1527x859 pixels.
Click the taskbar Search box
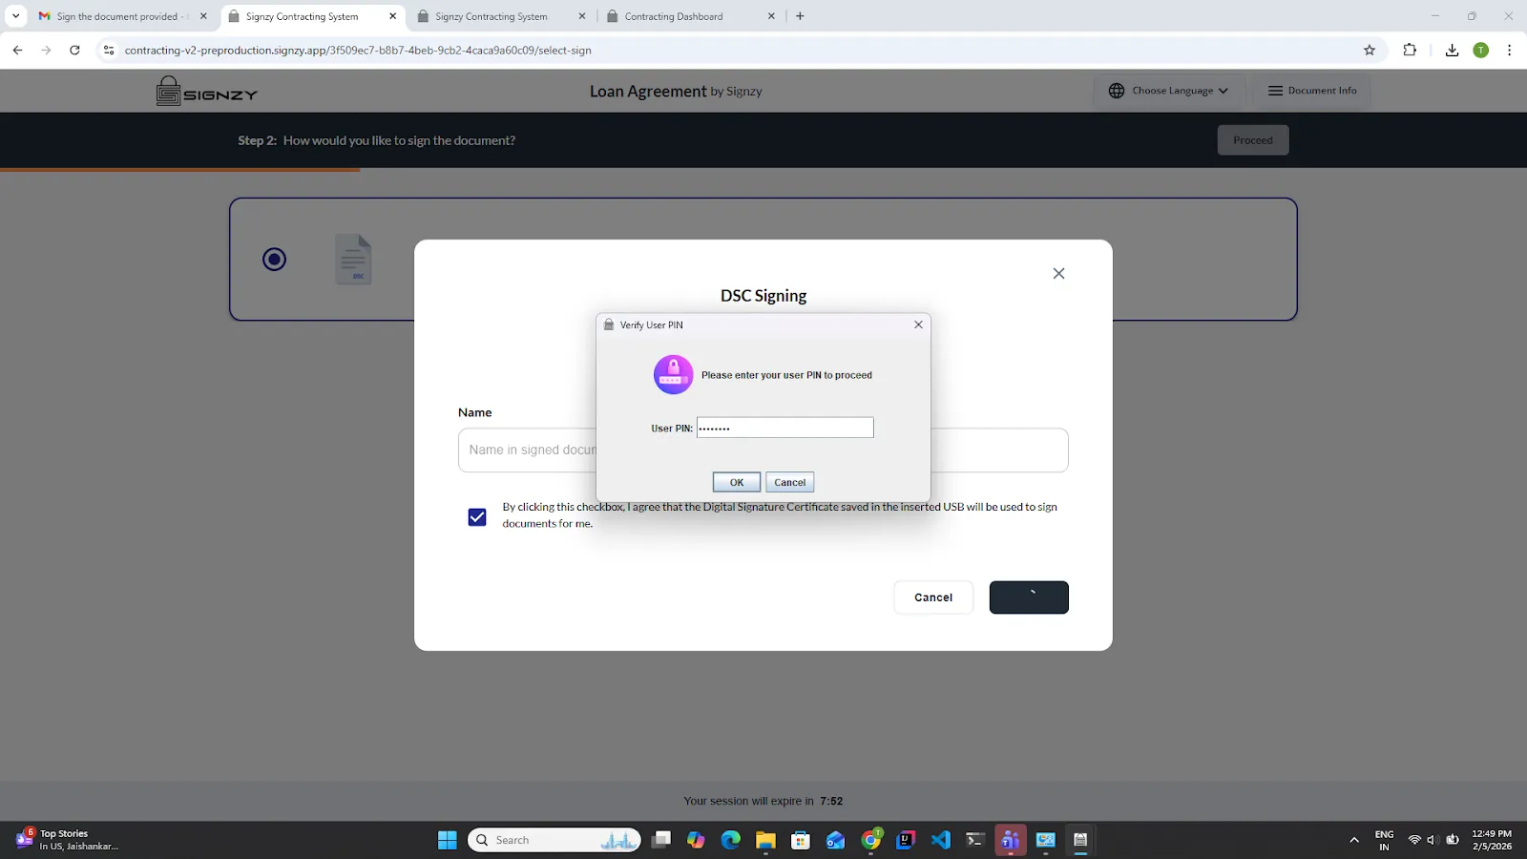554,840
